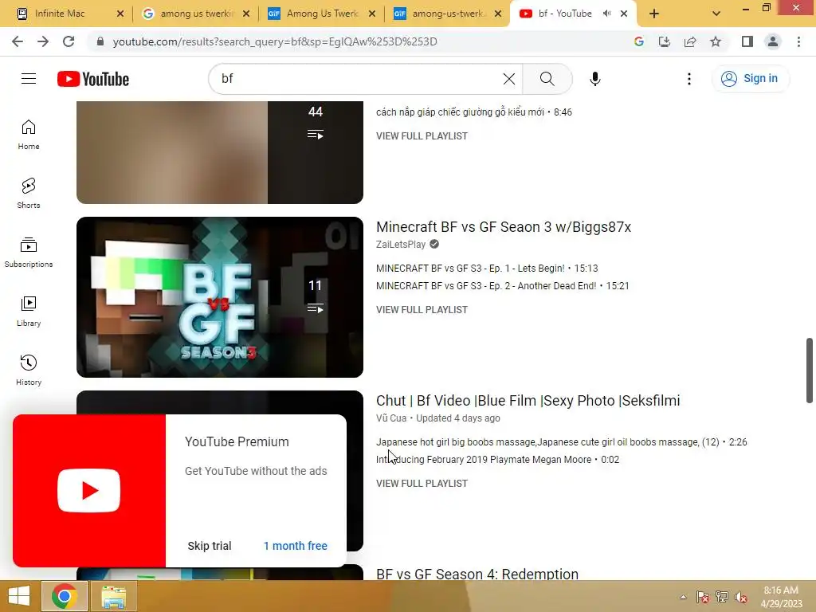Close the among-us-twerk tab
Screen dimensions: 816x612
[x=498, y=14]
